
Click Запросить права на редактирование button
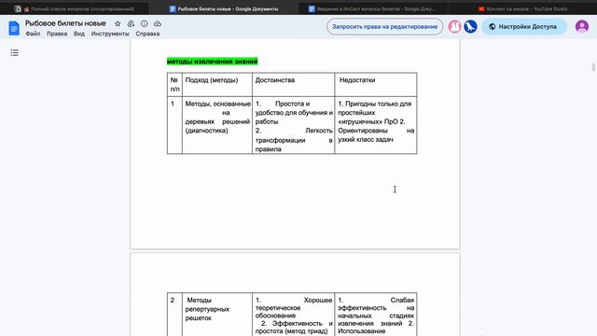click(385, 27)
